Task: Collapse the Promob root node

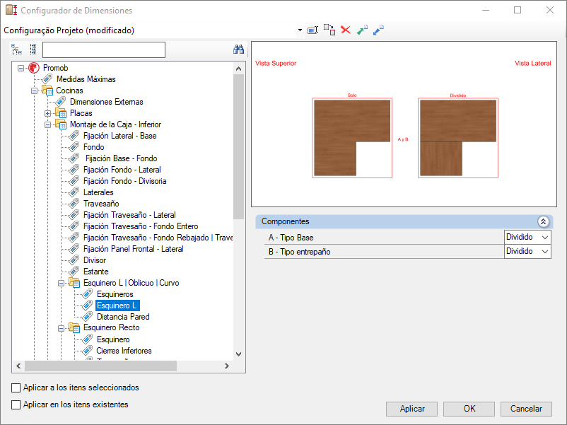Action: 21,68
